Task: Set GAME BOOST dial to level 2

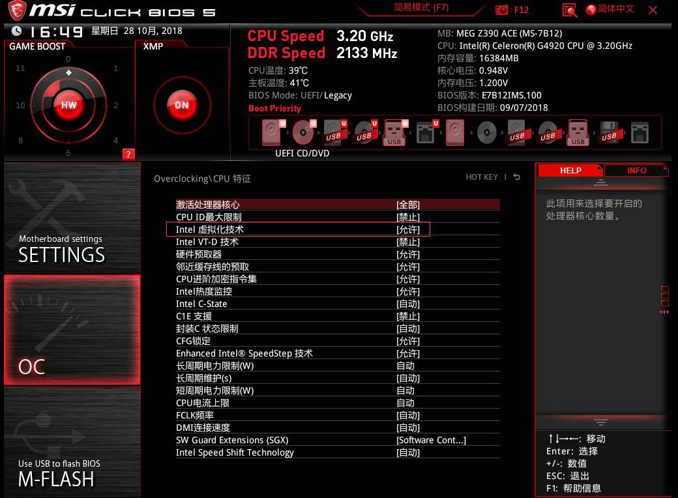Action: coord(115,106)
